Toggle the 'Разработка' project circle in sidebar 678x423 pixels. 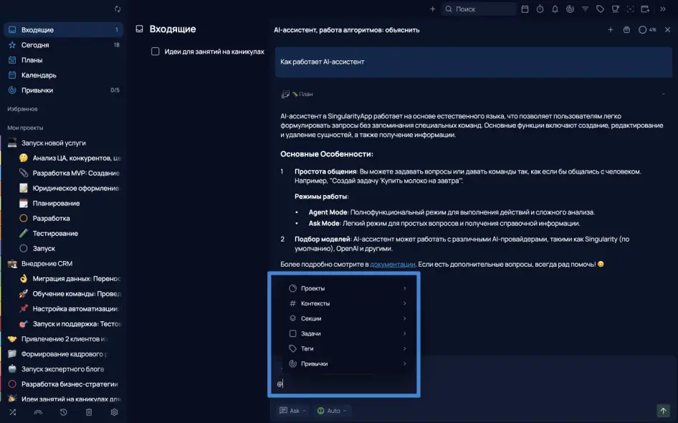(x=23, y=218)
